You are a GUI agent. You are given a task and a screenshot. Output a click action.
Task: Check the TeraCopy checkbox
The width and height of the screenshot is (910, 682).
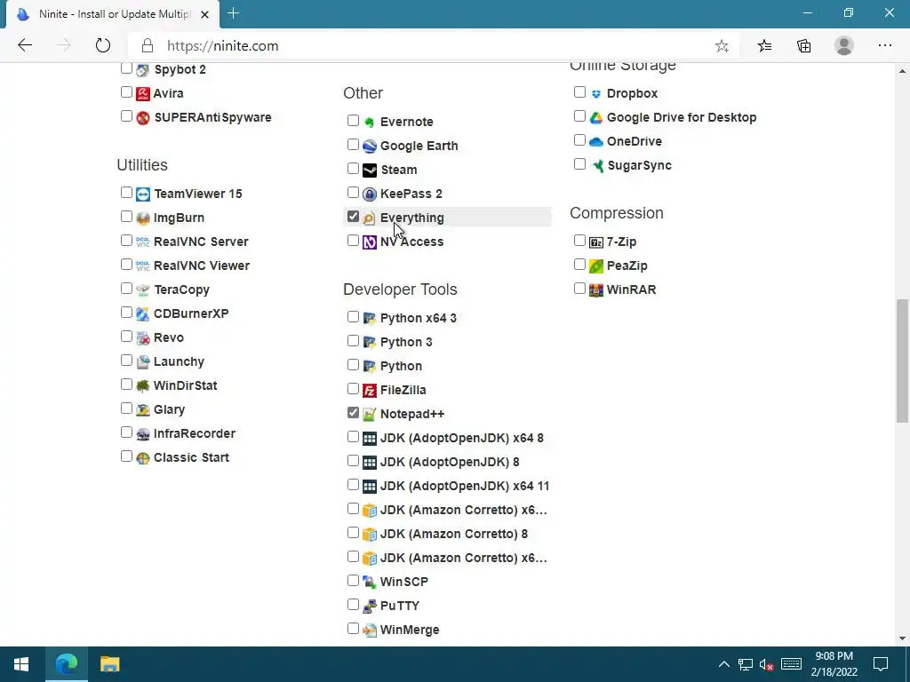[126, 289]
